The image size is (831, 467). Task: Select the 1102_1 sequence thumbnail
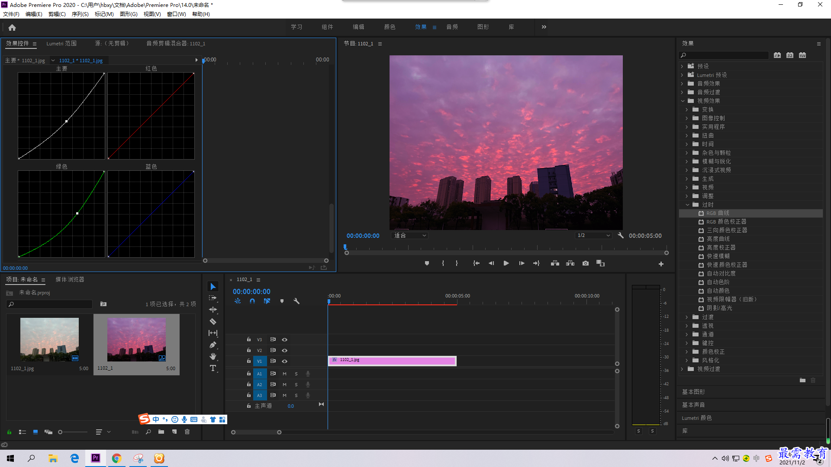point(136,340)
